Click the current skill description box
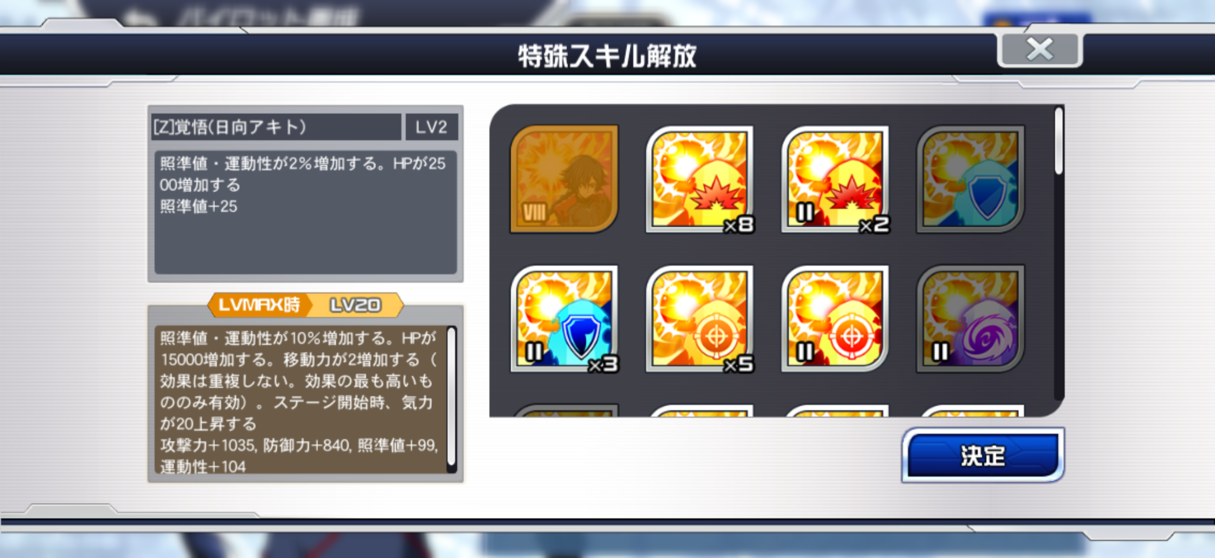Image resolution: width=1215 pixels, height=558 pixels. [306, 212]
